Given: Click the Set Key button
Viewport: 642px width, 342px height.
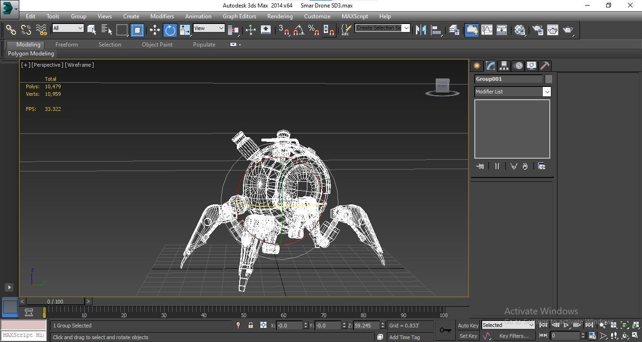Looking at the screenshot, I should click(x=468, y=336).
